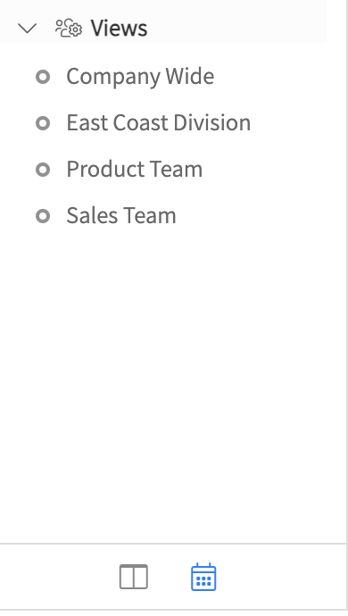The height and width of the screenshot is (616, 348).
Task: Click the bottom bar left of split icon
Action: point(59,577)
